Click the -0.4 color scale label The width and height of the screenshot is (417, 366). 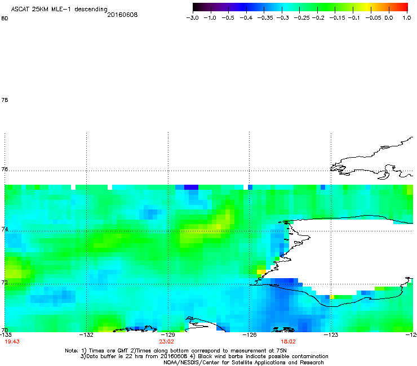[x=246, y=18]
